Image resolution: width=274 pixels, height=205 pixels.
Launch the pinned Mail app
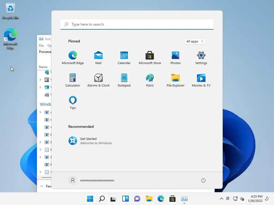coord(98,58)
